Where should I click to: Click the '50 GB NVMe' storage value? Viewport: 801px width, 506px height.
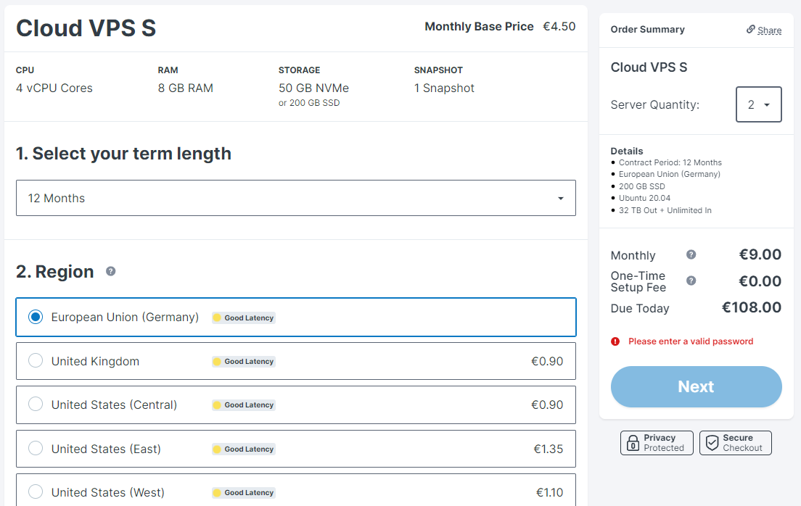coord(313,88)
